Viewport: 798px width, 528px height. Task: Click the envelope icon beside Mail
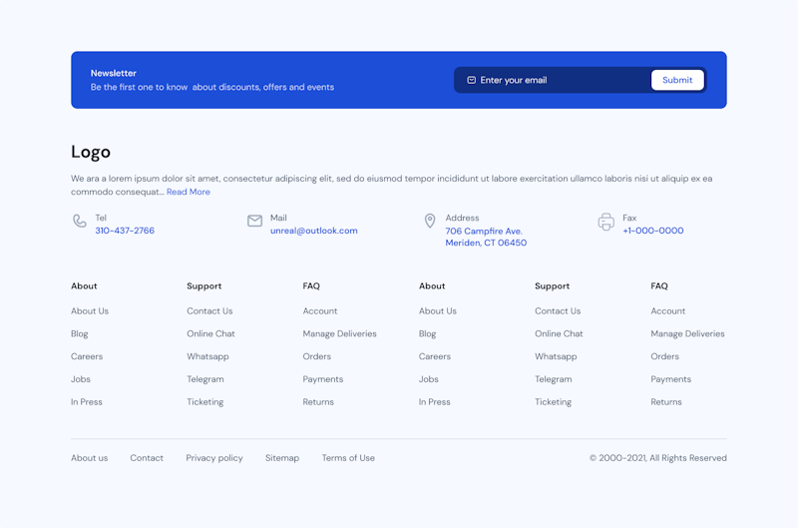tap(254, 222)
